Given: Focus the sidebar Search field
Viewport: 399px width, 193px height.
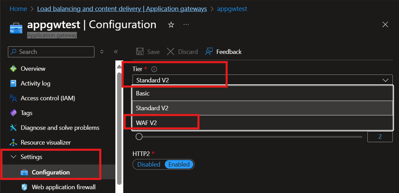Looking at the screenshot, I should (51, 52).
